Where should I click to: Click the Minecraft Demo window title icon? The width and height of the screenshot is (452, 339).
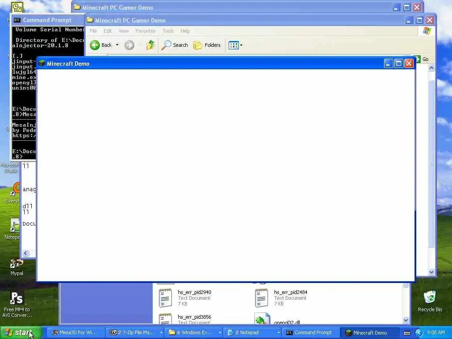click(x=42, y=64)
